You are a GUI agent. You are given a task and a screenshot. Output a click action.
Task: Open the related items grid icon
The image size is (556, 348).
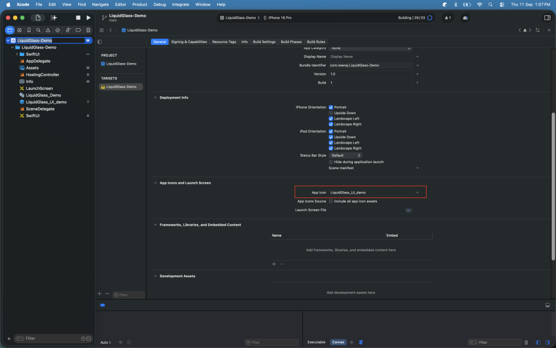[x=102, y=30]
